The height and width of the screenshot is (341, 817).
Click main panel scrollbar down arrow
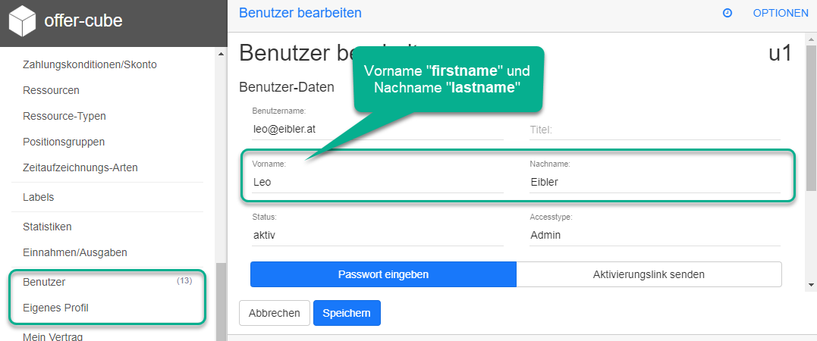tap(811, 285)
